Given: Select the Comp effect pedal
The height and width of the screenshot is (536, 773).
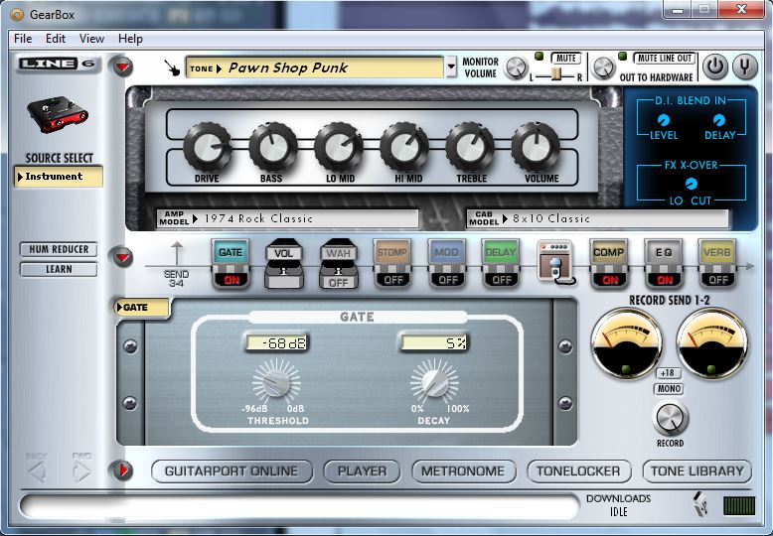Looking at the screenshot, I should (x=609, y=253).
